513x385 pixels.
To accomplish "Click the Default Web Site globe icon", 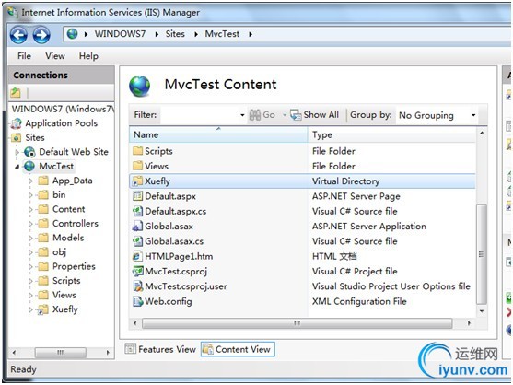I will (x=29, y=152).
